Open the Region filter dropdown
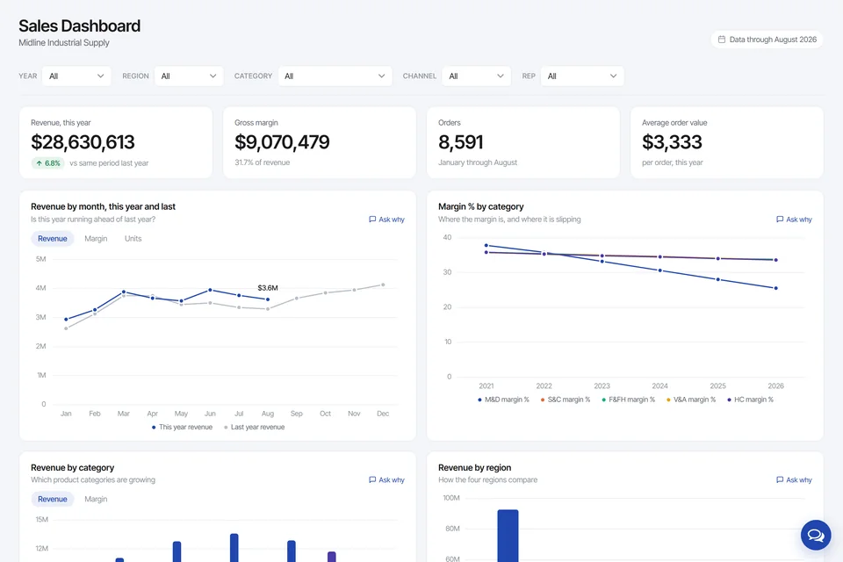 [x=189, y=76]
